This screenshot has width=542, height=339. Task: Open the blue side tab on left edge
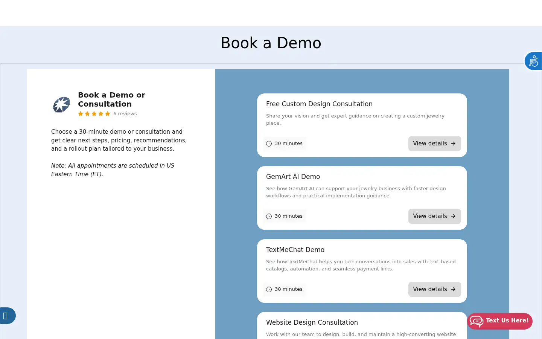point(8,316)
